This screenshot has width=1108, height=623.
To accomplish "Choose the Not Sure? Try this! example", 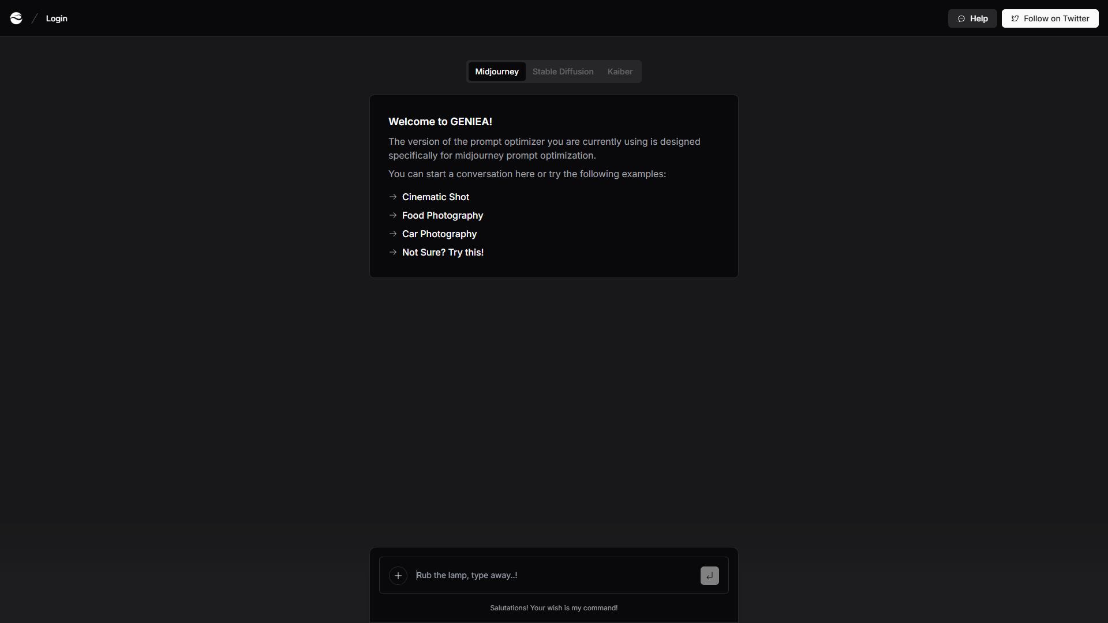I will [443, 252].
